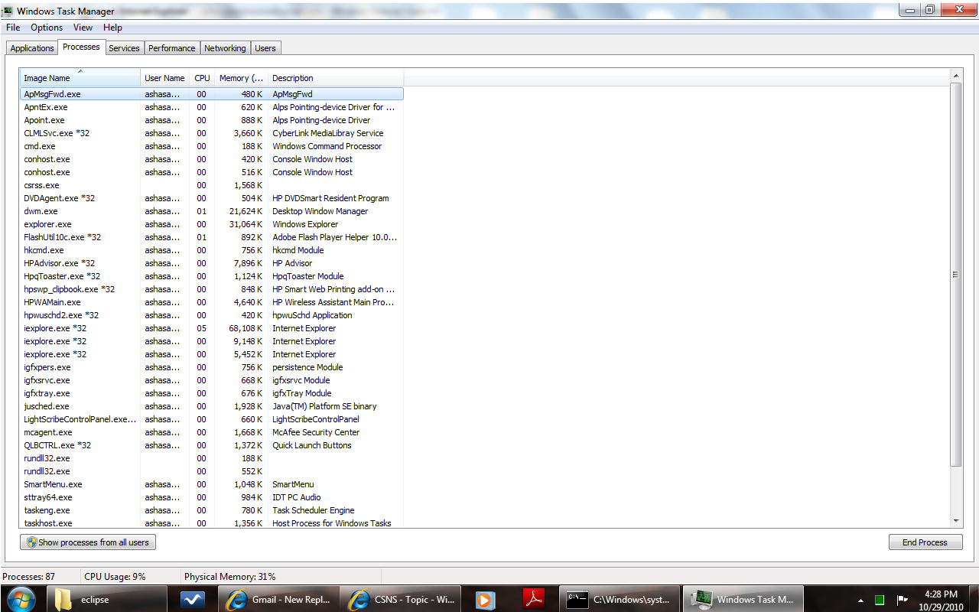979x612 pixels.
Task: Select the explorer.exe process row
Action: pos(47,224)
